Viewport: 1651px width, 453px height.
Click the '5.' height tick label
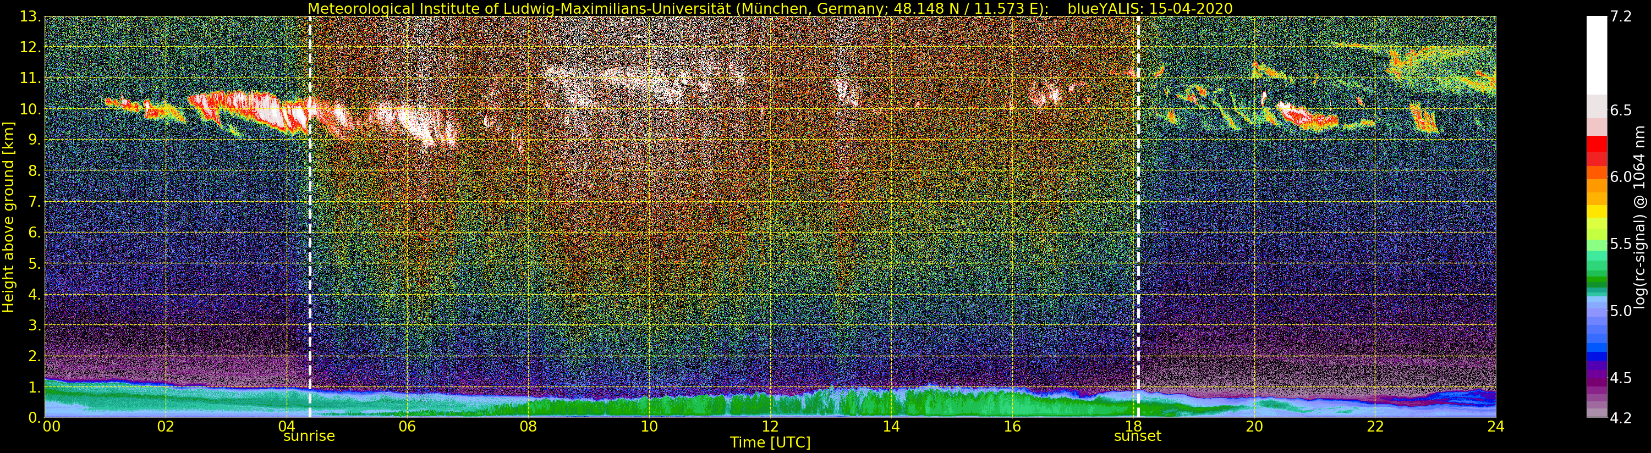tap(35, 263)
